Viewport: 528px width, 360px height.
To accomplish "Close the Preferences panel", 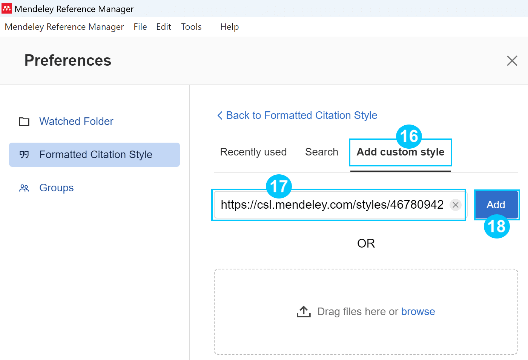I will pyautogui.click(x=512, y=61).
